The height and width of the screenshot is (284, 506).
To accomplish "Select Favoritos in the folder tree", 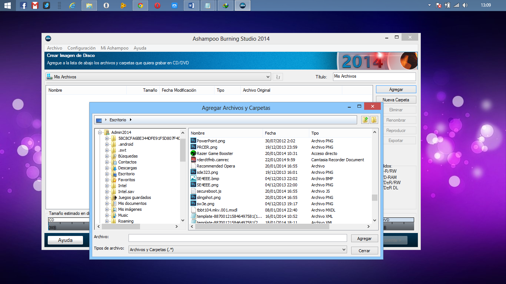I will point(127,180).
